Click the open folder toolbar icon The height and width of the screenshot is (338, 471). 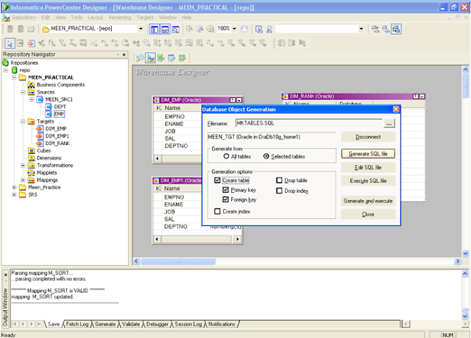pyautogui.click(x=31, y=29)
